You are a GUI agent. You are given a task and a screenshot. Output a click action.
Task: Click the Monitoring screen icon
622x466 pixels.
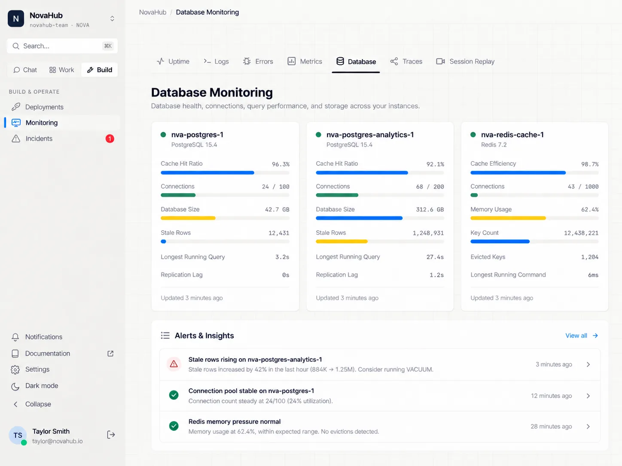pyautogui.click(x=16, y=123)
